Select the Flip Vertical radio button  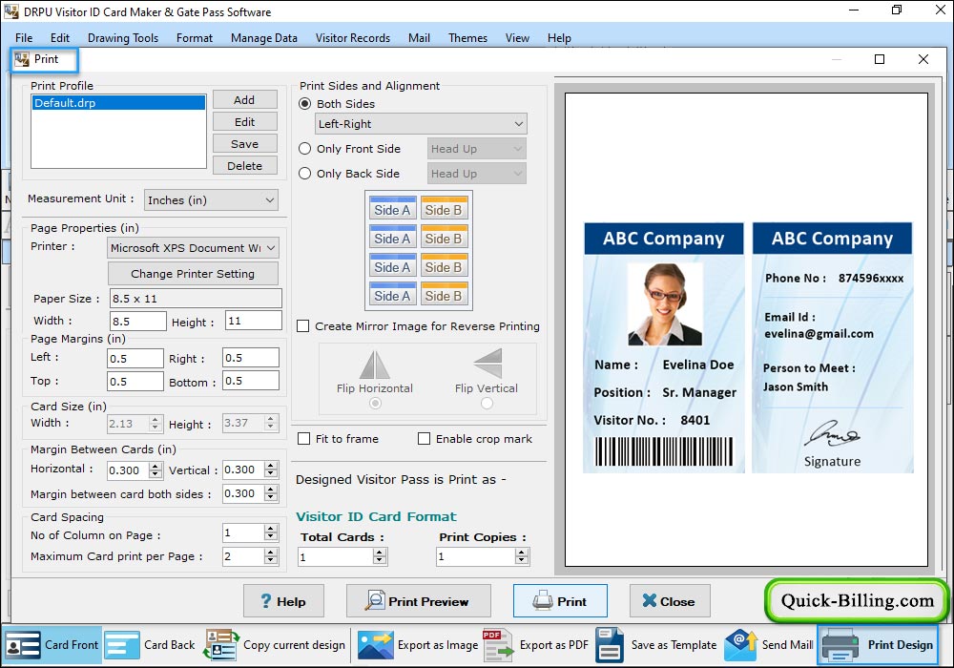[487, 404]
